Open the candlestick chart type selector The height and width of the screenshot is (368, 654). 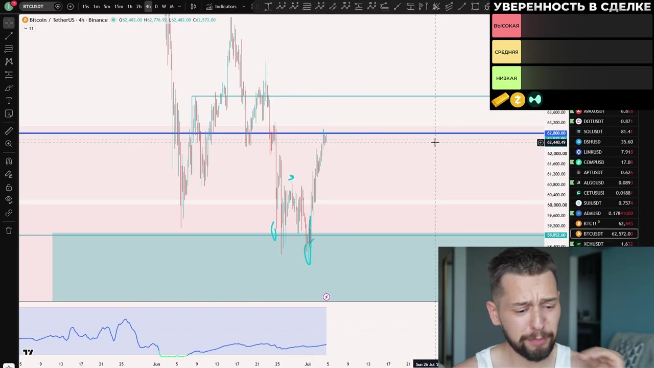pyautogui.click(x=193, y=6)
